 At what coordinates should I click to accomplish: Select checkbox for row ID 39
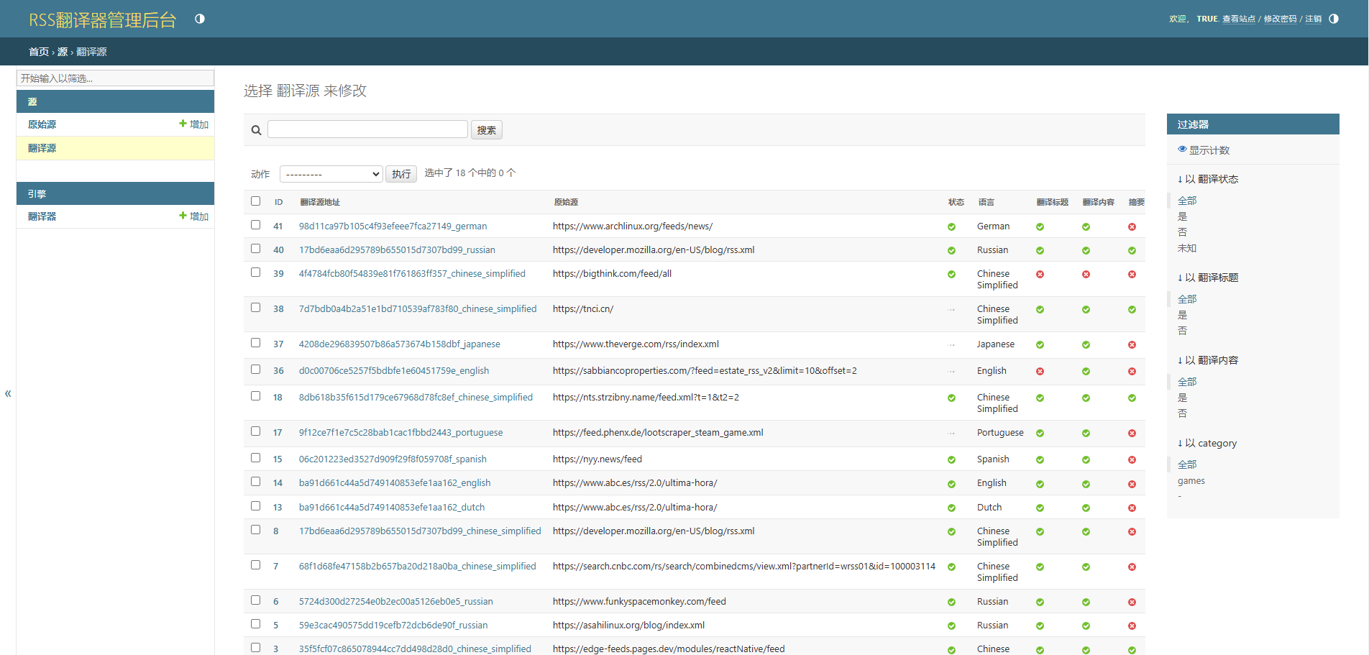(x=255, y=272)
